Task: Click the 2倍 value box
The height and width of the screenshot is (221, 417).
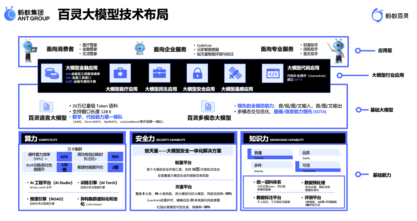Action: (x=115, y=167)
